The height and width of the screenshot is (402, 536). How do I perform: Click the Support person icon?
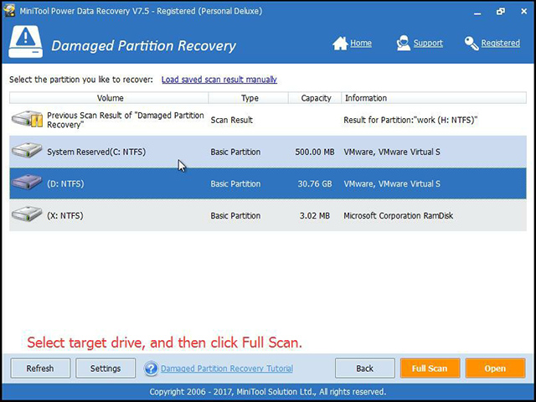(x=404, y=43)
